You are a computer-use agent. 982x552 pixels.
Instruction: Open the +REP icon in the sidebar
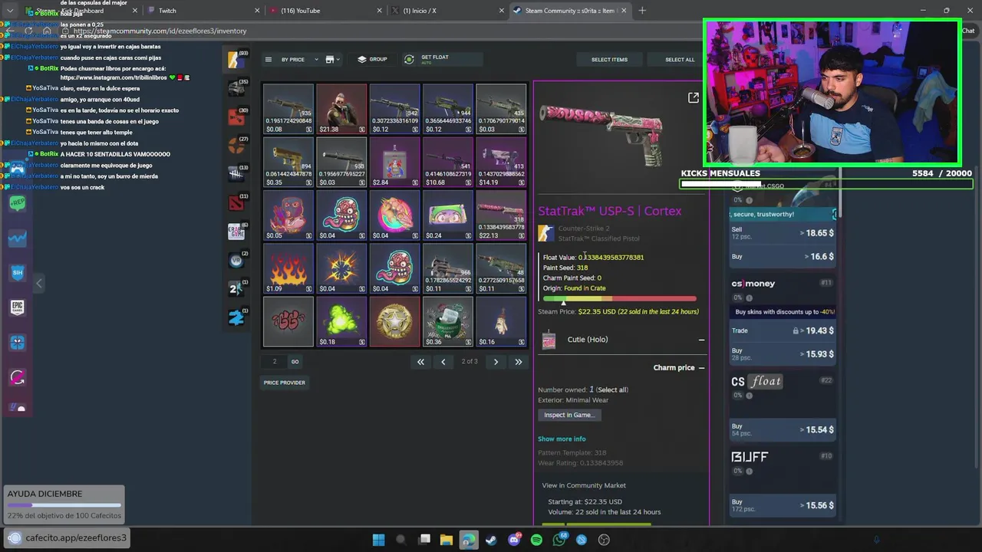[x=17, y=203]
